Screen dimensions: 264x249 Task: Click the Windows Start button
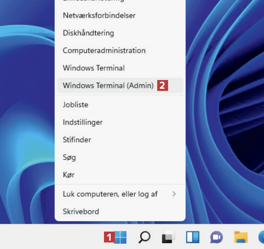point(120,238)
